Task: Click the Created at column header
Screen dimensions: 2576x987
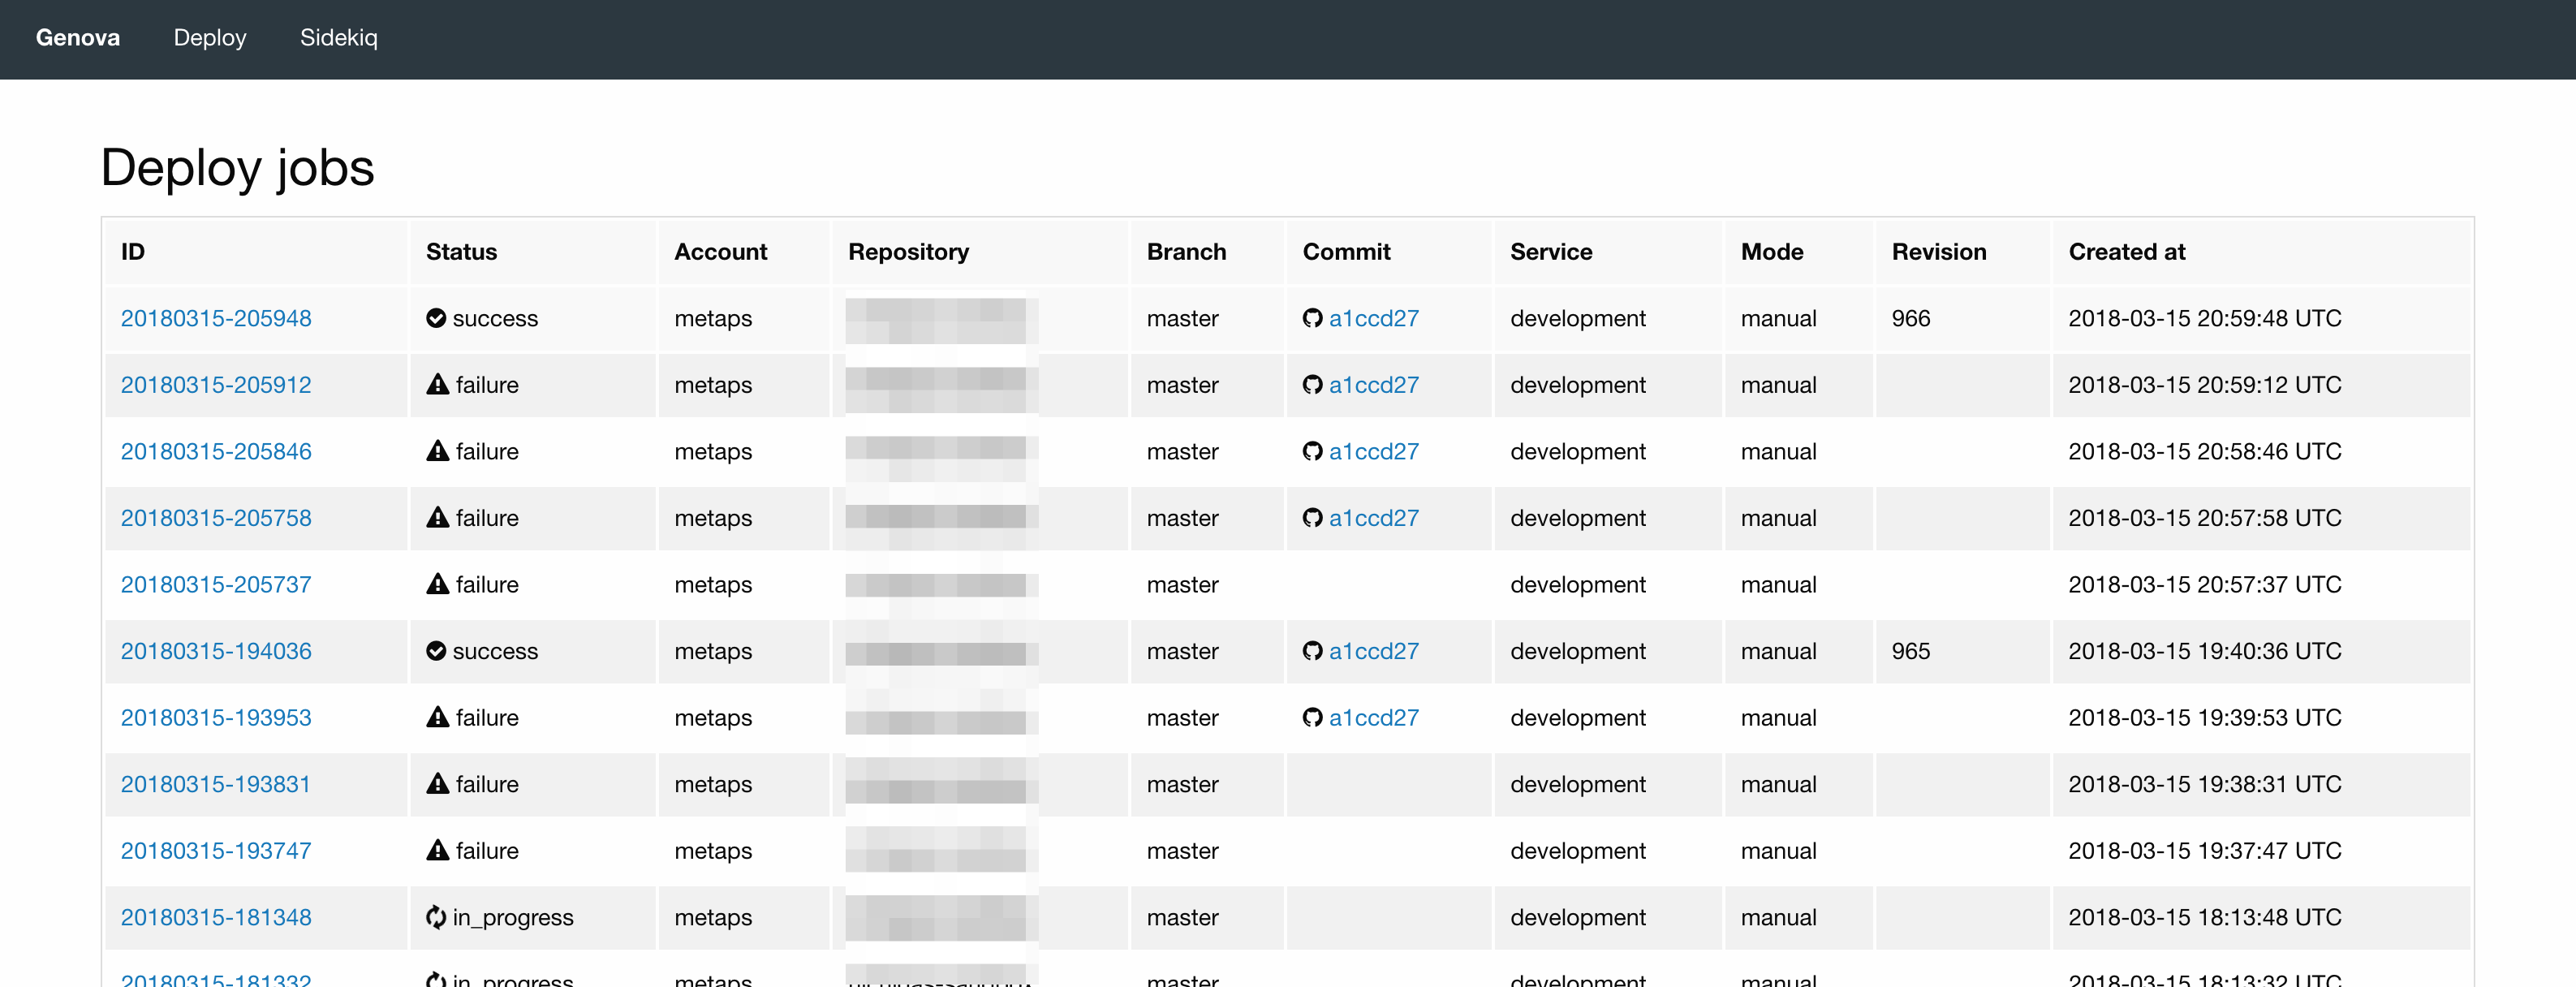Action: click(2126, 252)
